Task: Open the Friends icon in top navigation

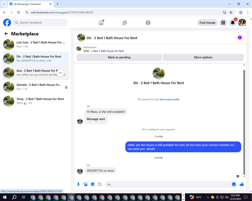Action: (124, 23)
